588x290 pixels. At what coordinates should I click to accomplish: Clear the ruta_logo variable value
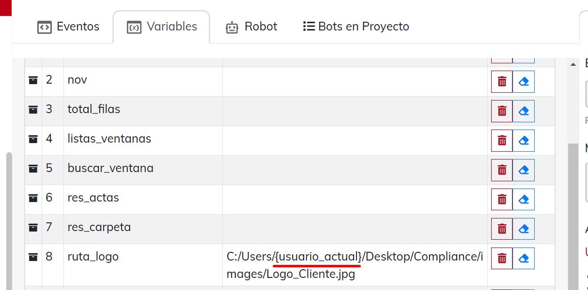(524, 259)
